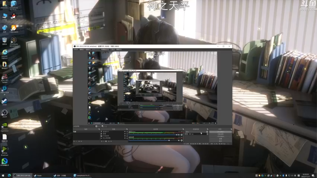Open Internet Explorer desktop icon
The height and width of the screenshot is (178, 317).
4,54
